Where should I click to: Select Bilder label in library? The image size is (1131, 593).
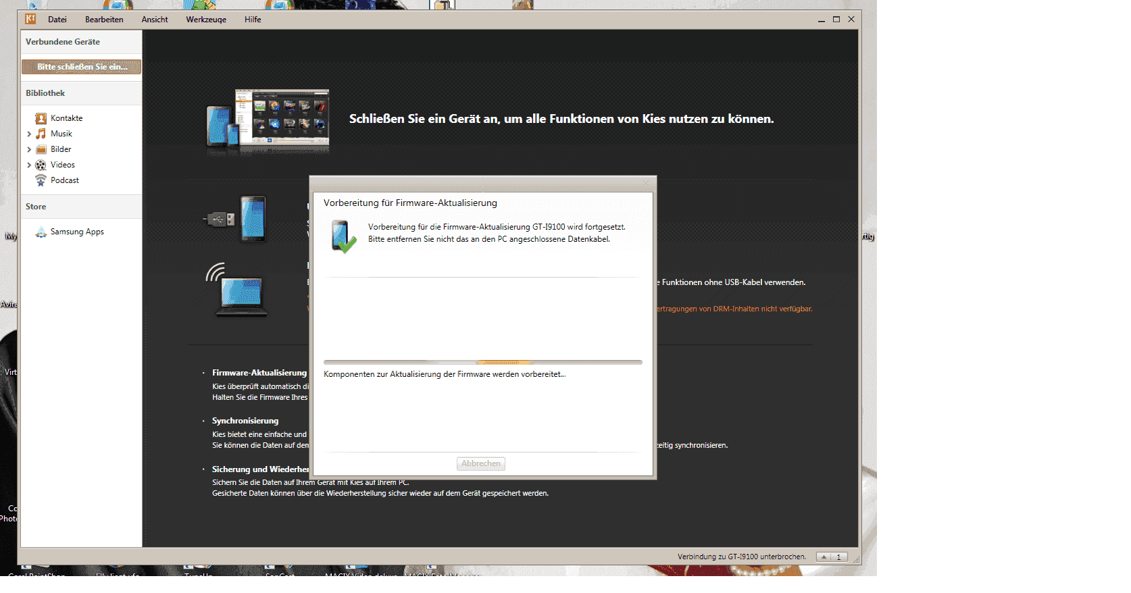coord(61,149)
